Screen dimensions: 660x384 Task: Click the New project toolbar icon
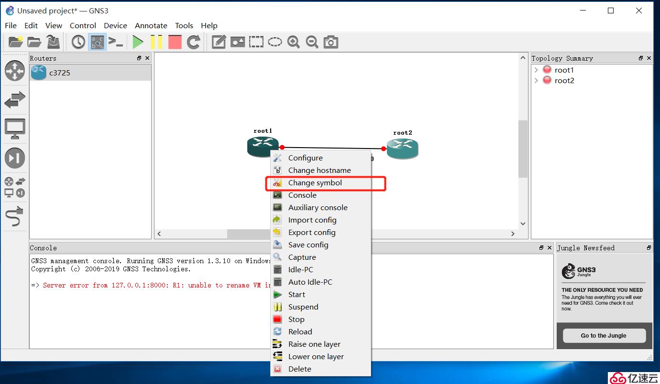15,42
